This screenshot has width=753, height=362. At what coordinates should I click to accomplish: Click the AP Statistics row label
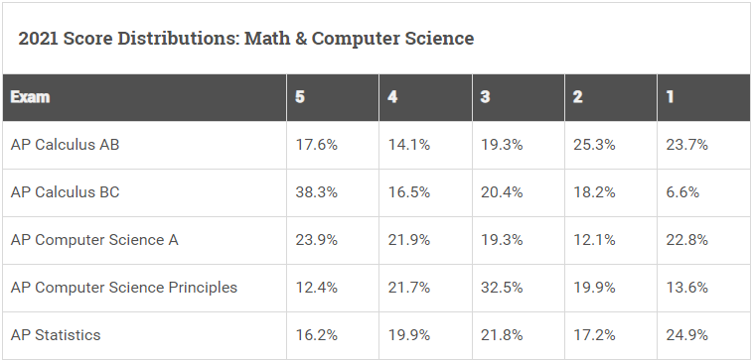56,334
